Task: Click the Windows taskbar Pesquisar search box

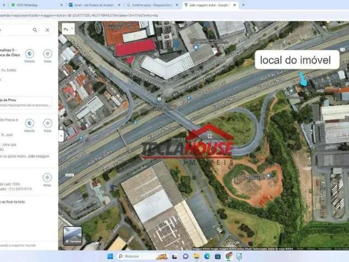Action: (134, 256)
